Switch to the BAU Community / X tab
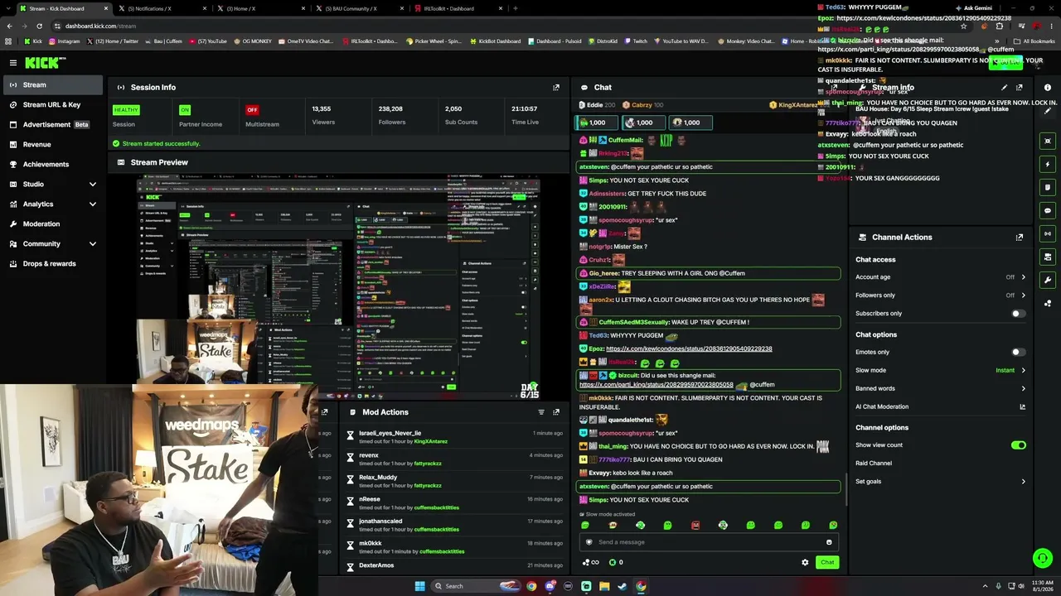Viewport: 1061px width, 596px height. (359, 8)
